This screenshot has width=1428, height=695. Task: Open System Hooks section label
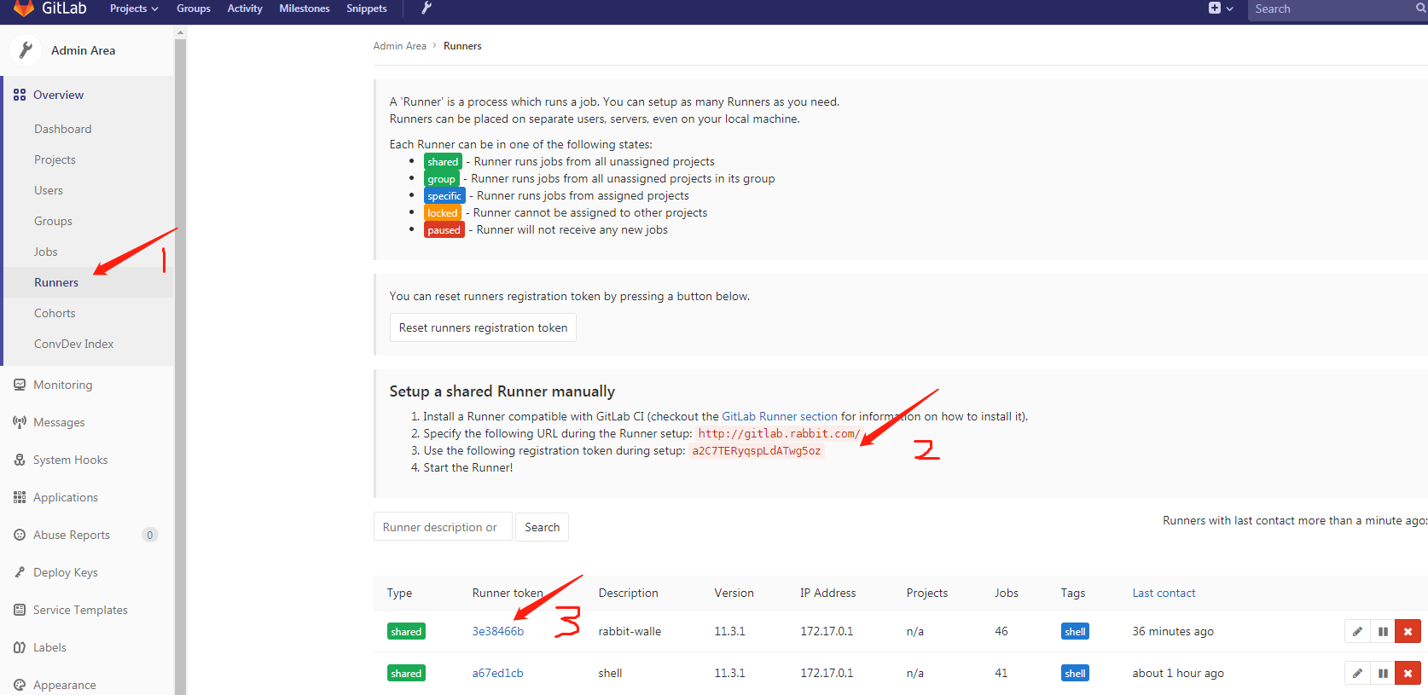[70, 460]
